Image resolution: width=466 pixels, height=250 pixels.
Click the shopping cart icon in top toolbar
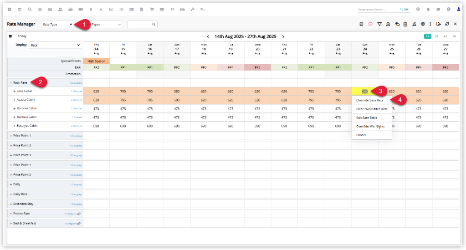152,10
